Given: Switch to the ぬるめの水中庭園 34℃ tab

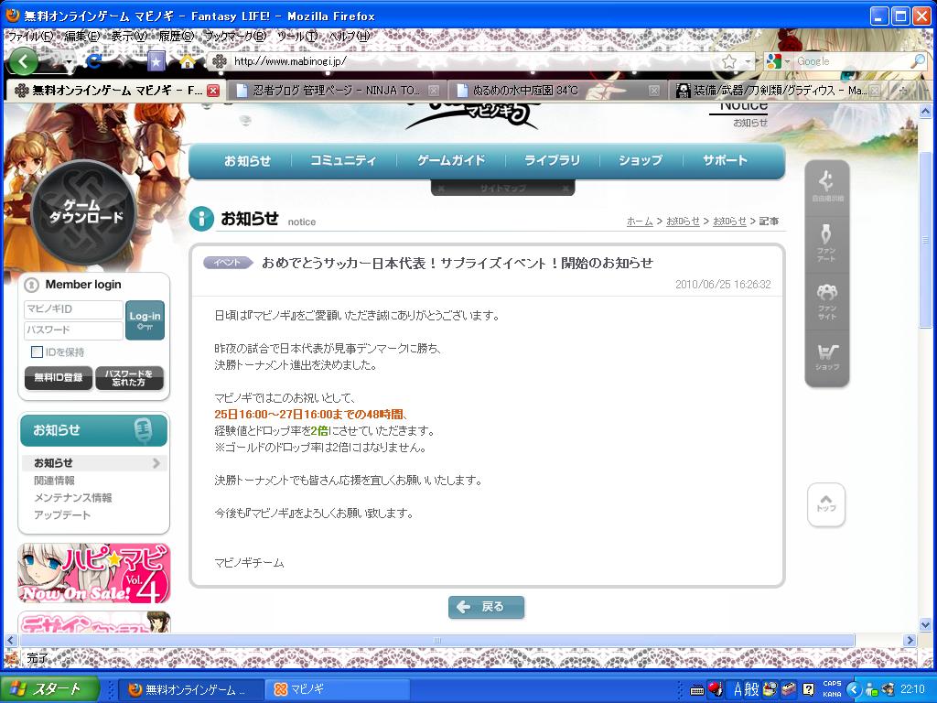Looking at the screenshot, I should 557,91.
